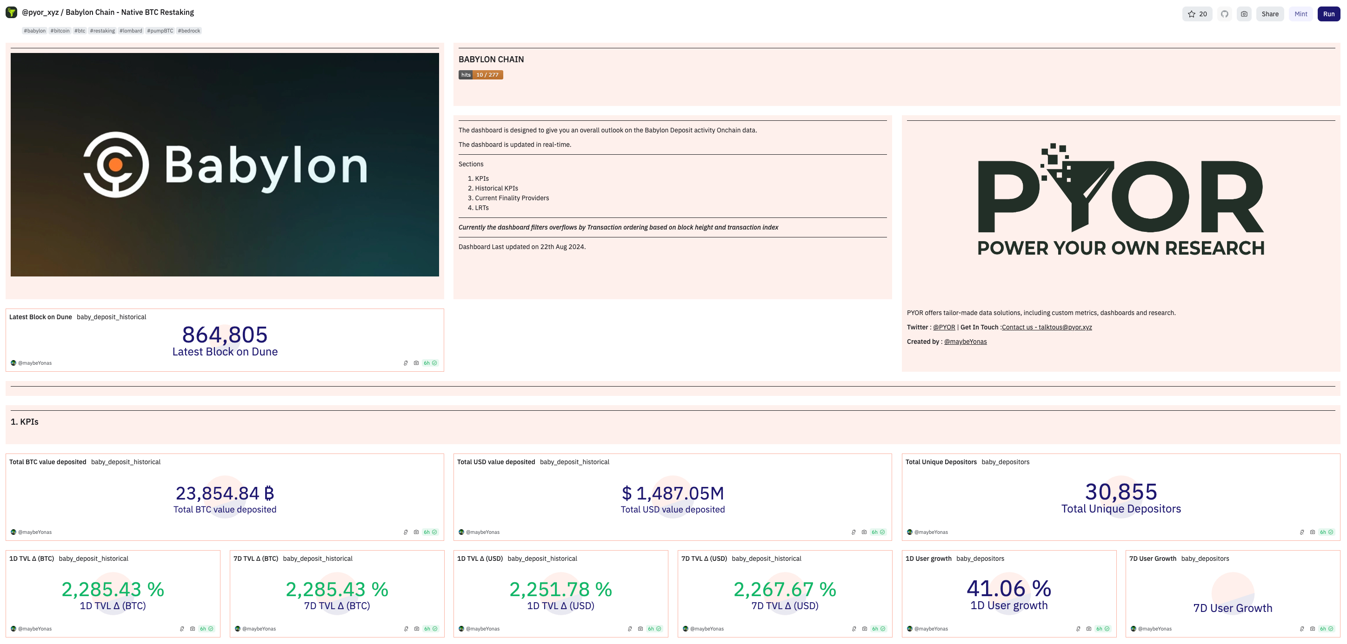Click the Mint button
Image resolution: width=1347 pixels, height=644 pixels.
(x=1300, y=14)
